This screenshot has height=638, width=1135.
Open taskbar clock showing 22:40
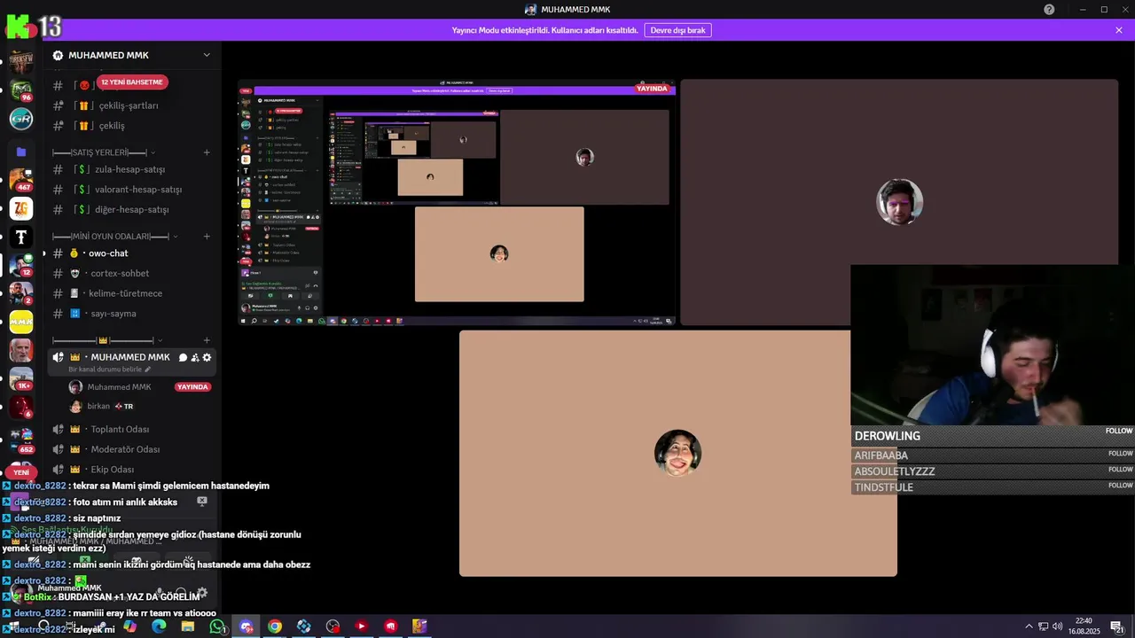click(1084, 626)
